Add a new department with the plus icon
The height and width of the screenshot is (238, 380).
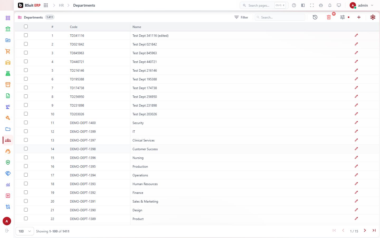point(359,17)
